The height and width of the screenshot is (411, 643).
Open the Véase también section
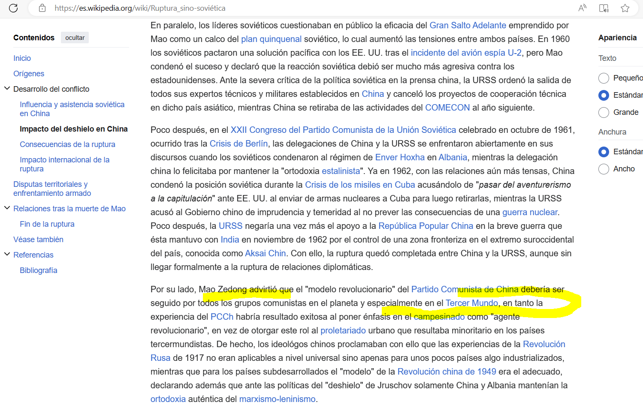coord(38,240)
